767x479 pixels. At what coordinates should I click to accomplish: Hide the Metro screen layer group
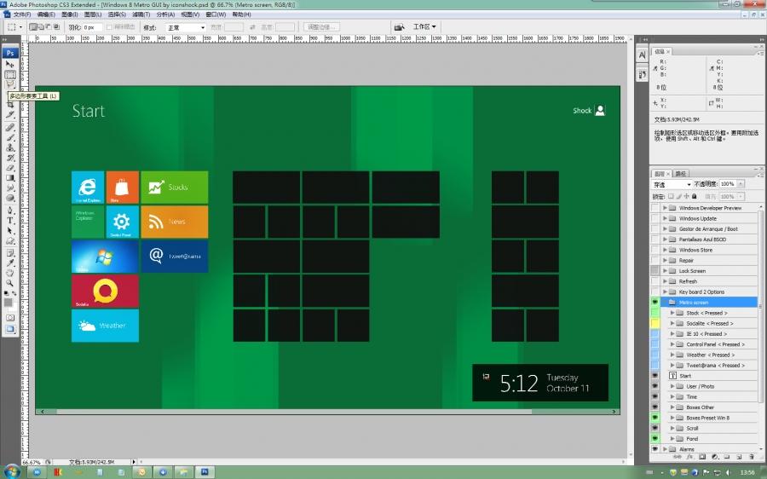(x=655, y=303)
